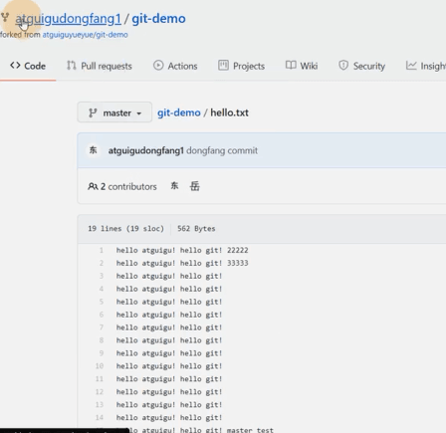Click the Projects board icon
Viewport: 446px width, 433px height.
223,66
